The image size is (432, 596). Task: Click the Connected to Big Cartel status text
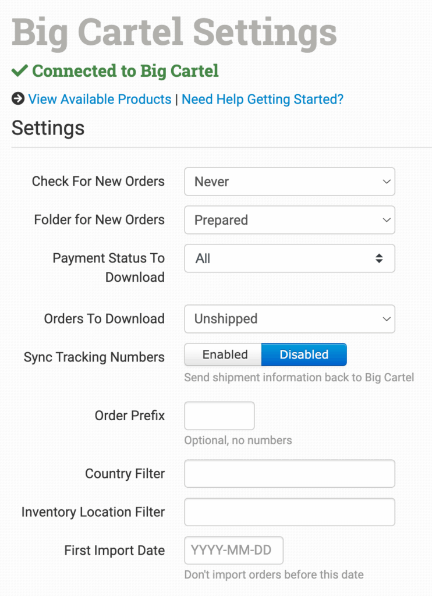[x=125, y=71]
